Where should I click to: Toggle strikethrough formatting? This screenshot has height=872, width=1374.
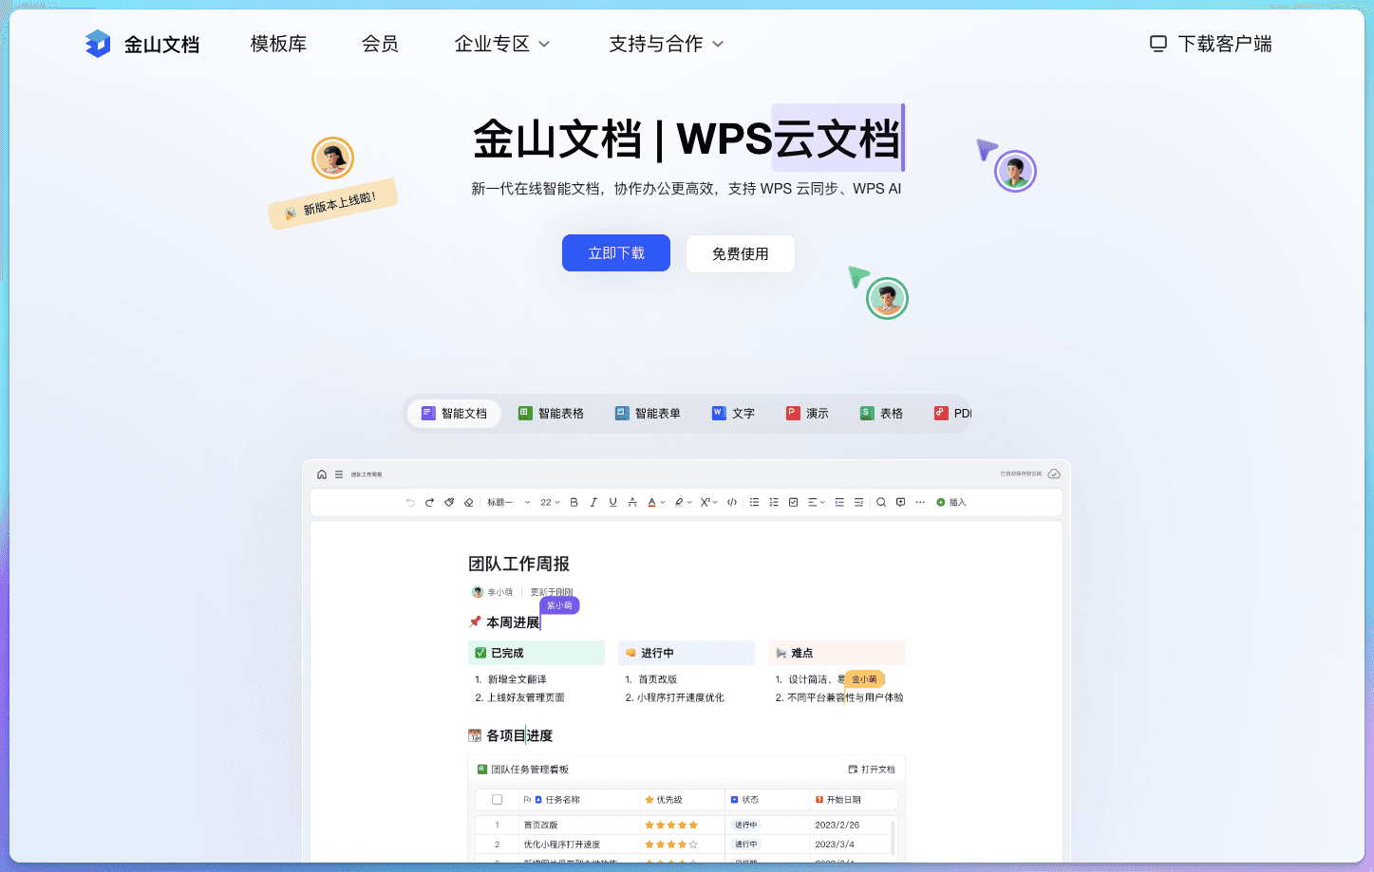point(632,502)
